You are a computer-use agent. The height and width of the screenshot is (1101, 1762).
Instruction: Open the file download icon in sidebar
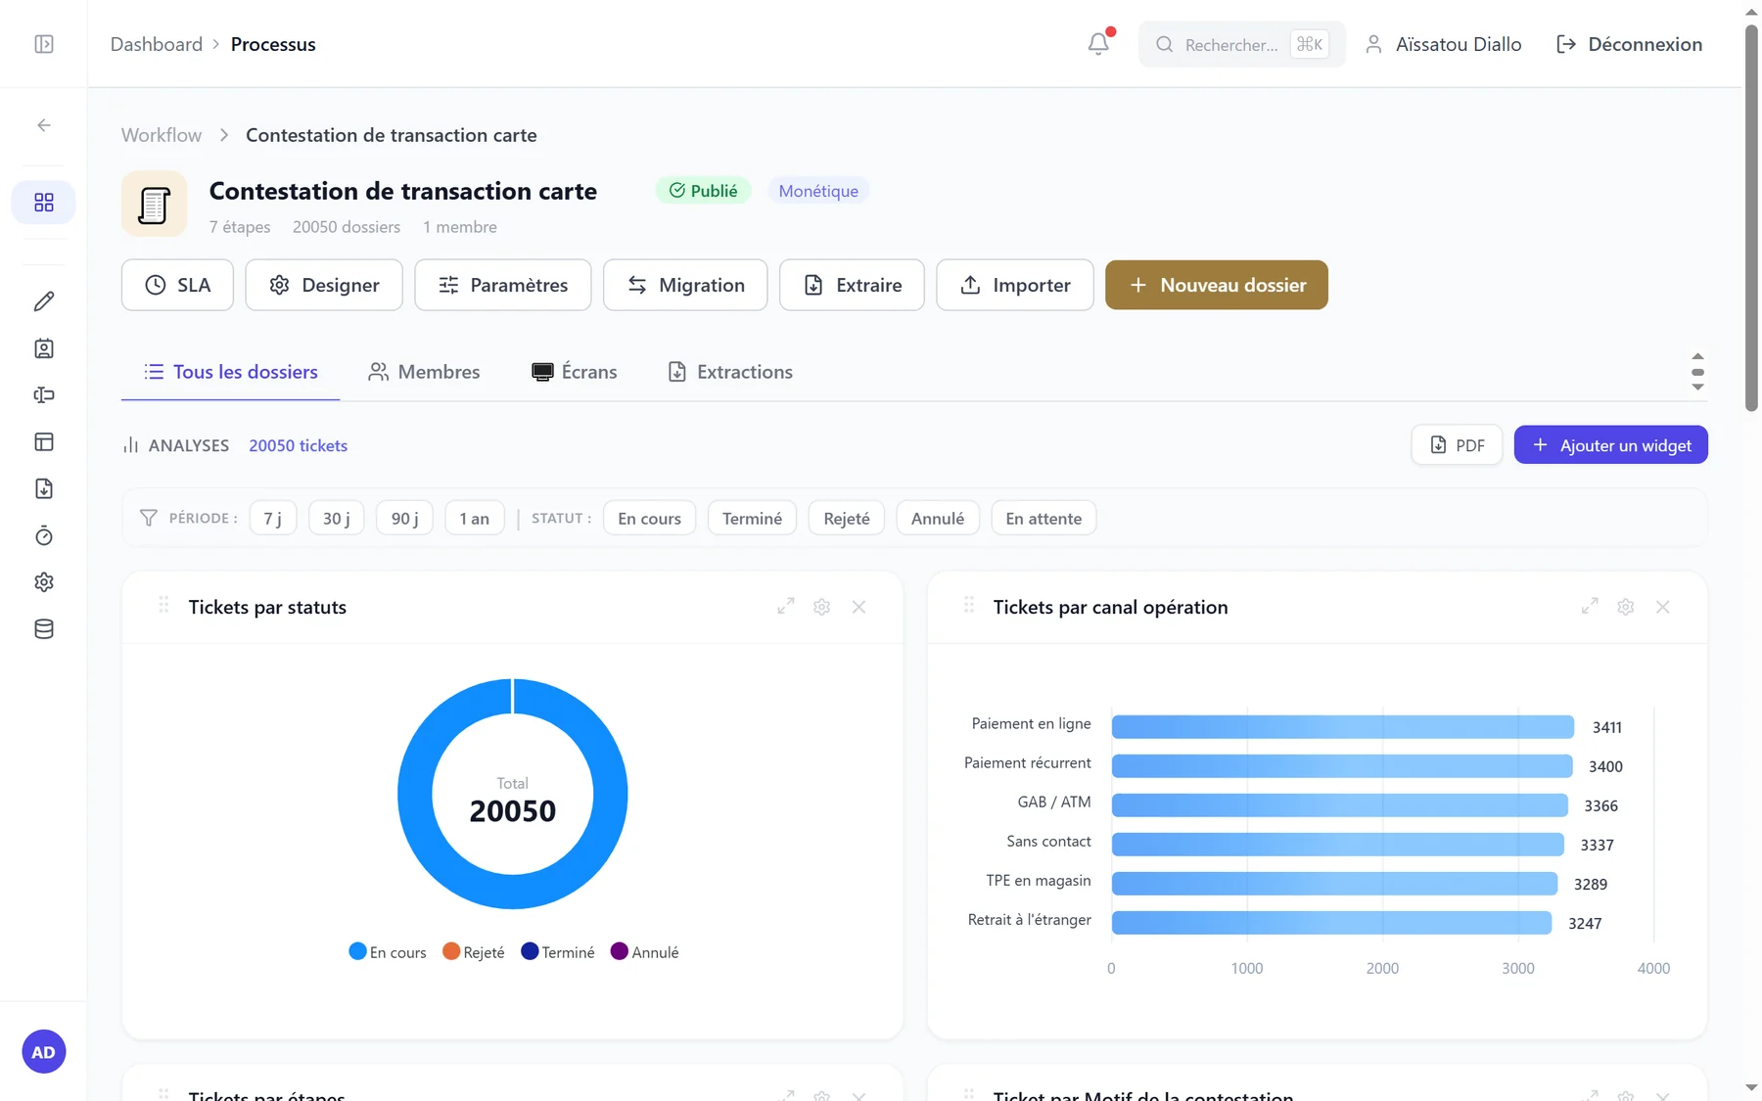tap(44, 488)
